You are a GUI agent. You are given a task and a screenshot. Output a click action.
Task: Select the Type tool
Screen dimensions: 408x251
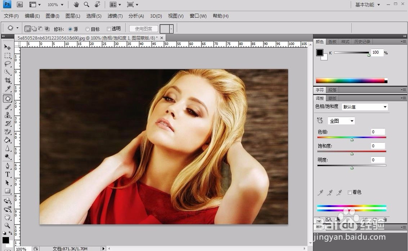pos(7,174)
